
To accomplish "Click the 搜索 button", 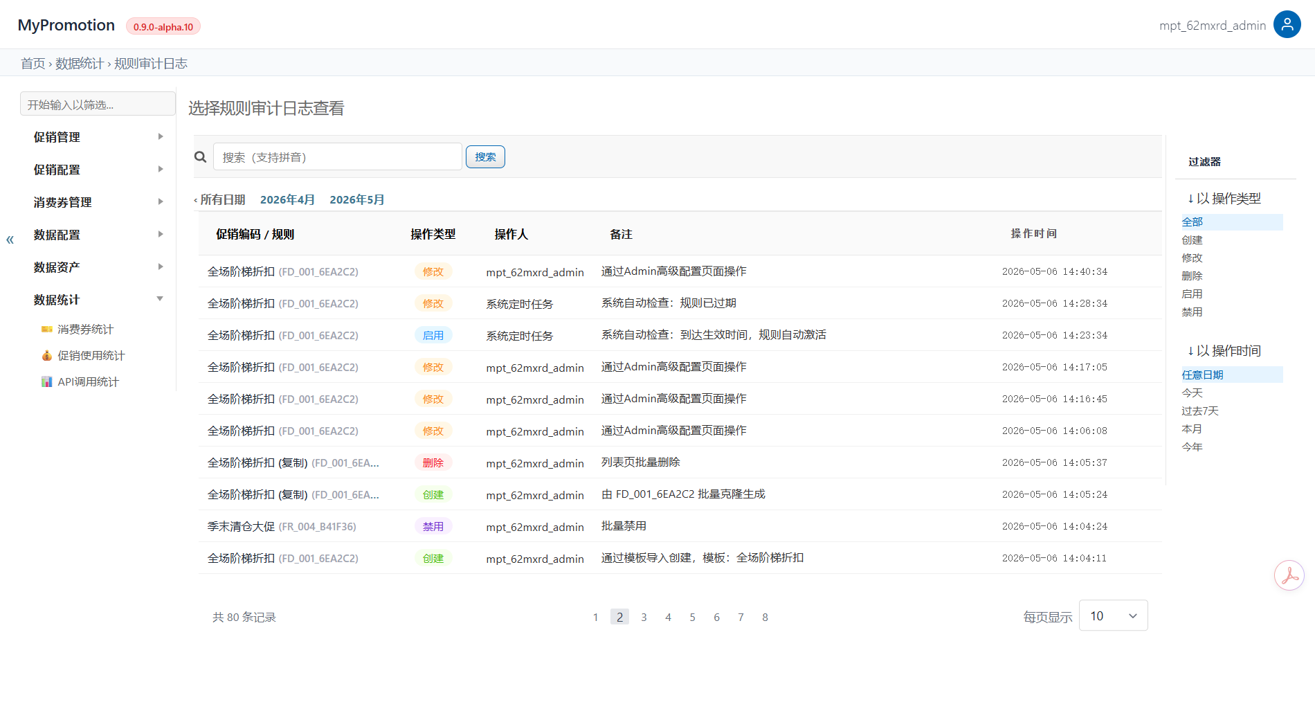I will point(485,157).
